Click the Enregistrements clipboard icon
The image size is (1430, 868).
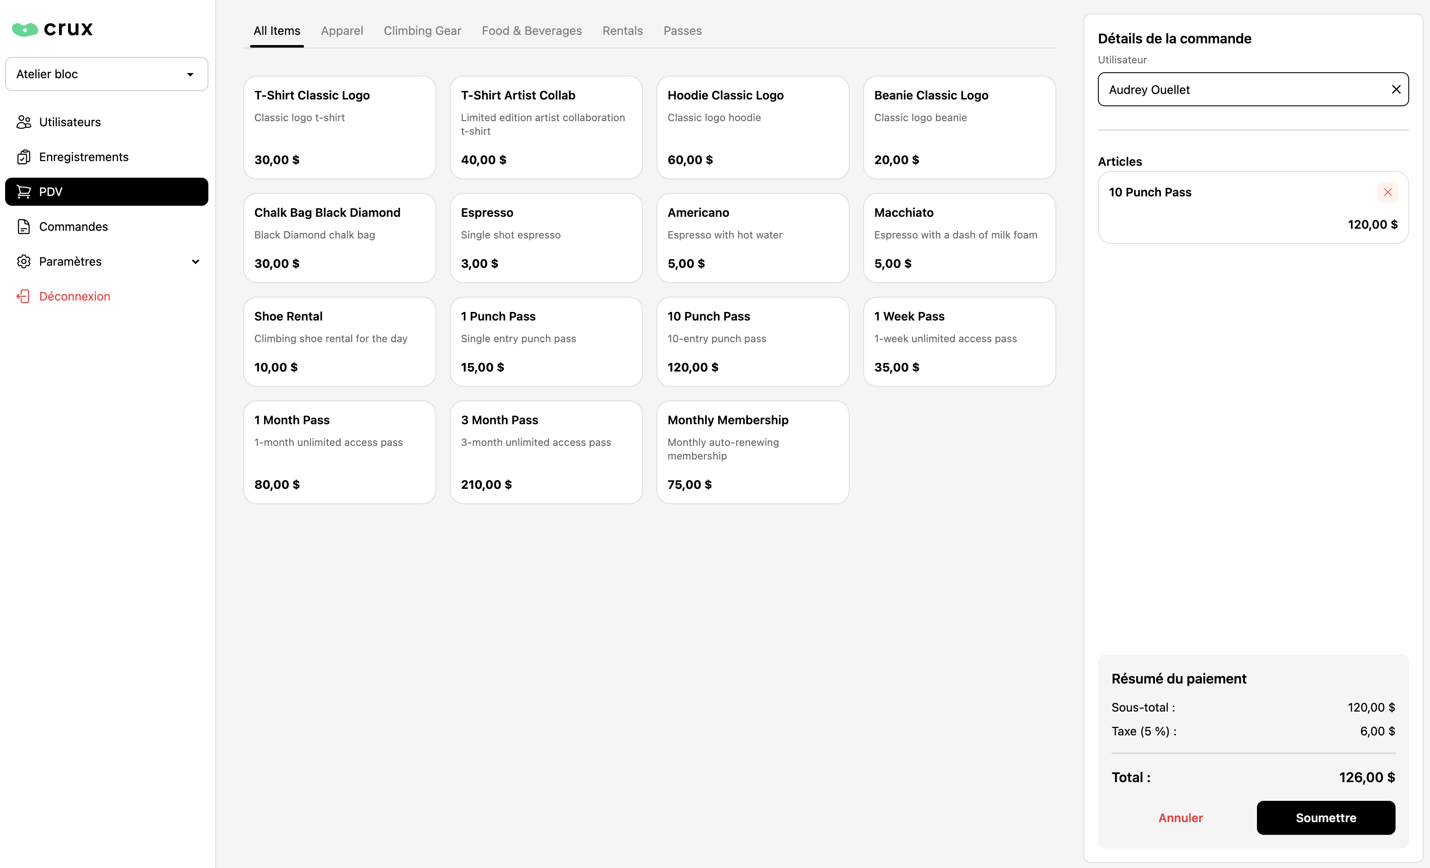point(24,157)
